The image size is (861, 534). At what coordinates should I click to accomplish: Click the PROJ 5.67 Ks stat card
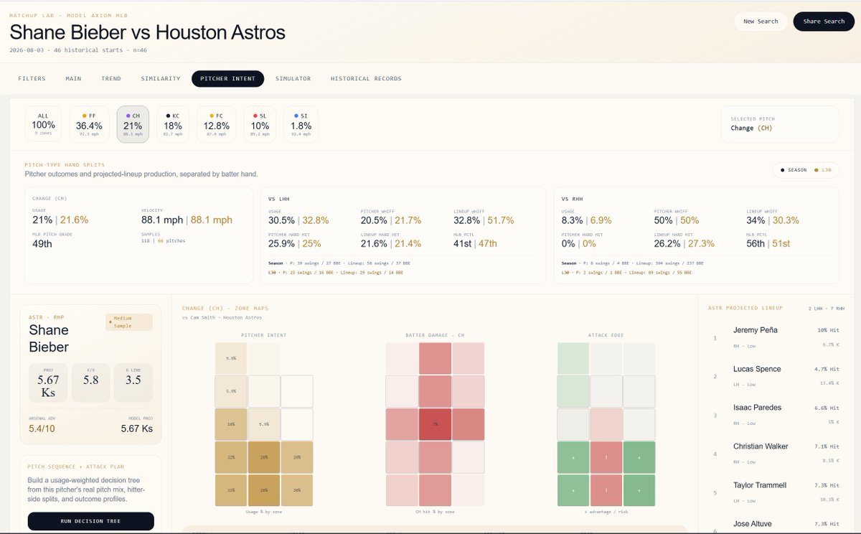pos(48,383)
